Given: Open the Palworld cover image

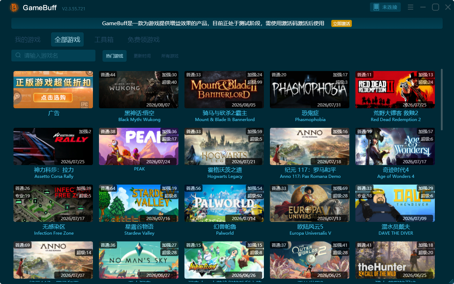Looking at the screenshot, I should coord(224,203).
